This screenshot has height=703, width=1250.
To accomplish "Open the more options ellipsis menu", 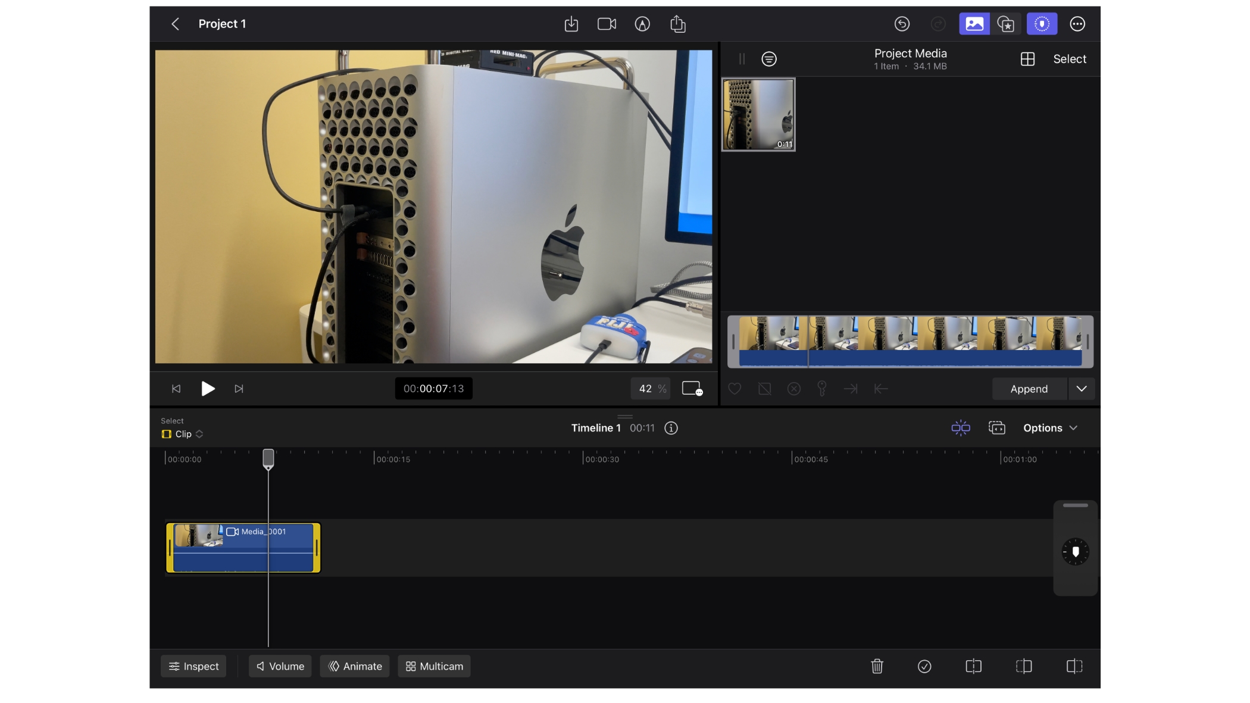I will (x=1078, y=24).
